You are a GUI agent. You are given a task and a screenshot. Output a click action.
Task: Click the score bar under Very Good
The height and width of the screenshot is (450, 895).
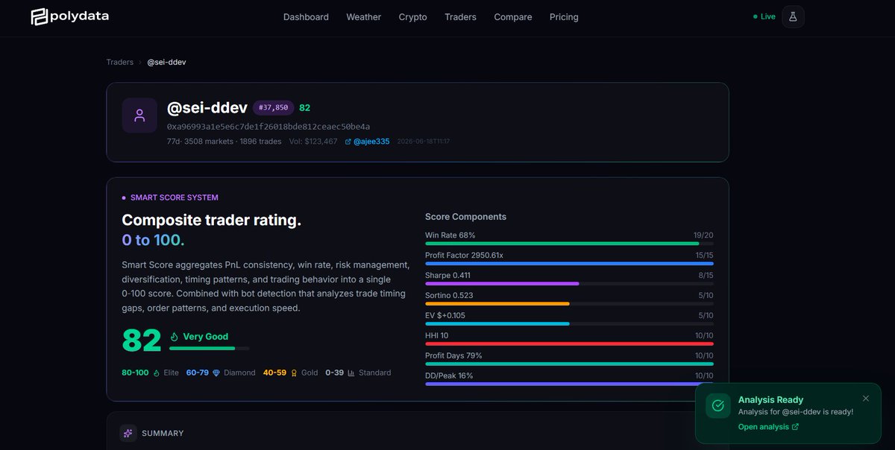[x=210, y=348]
